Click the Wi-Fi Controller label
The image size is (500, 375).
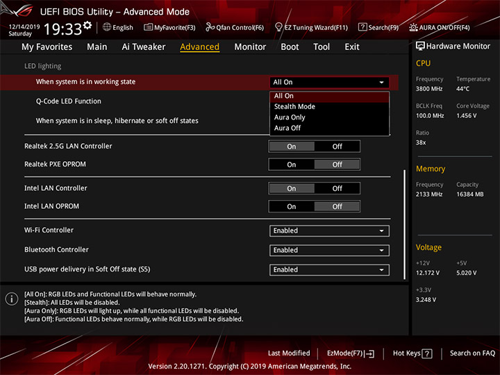click(x=49, y=231)
